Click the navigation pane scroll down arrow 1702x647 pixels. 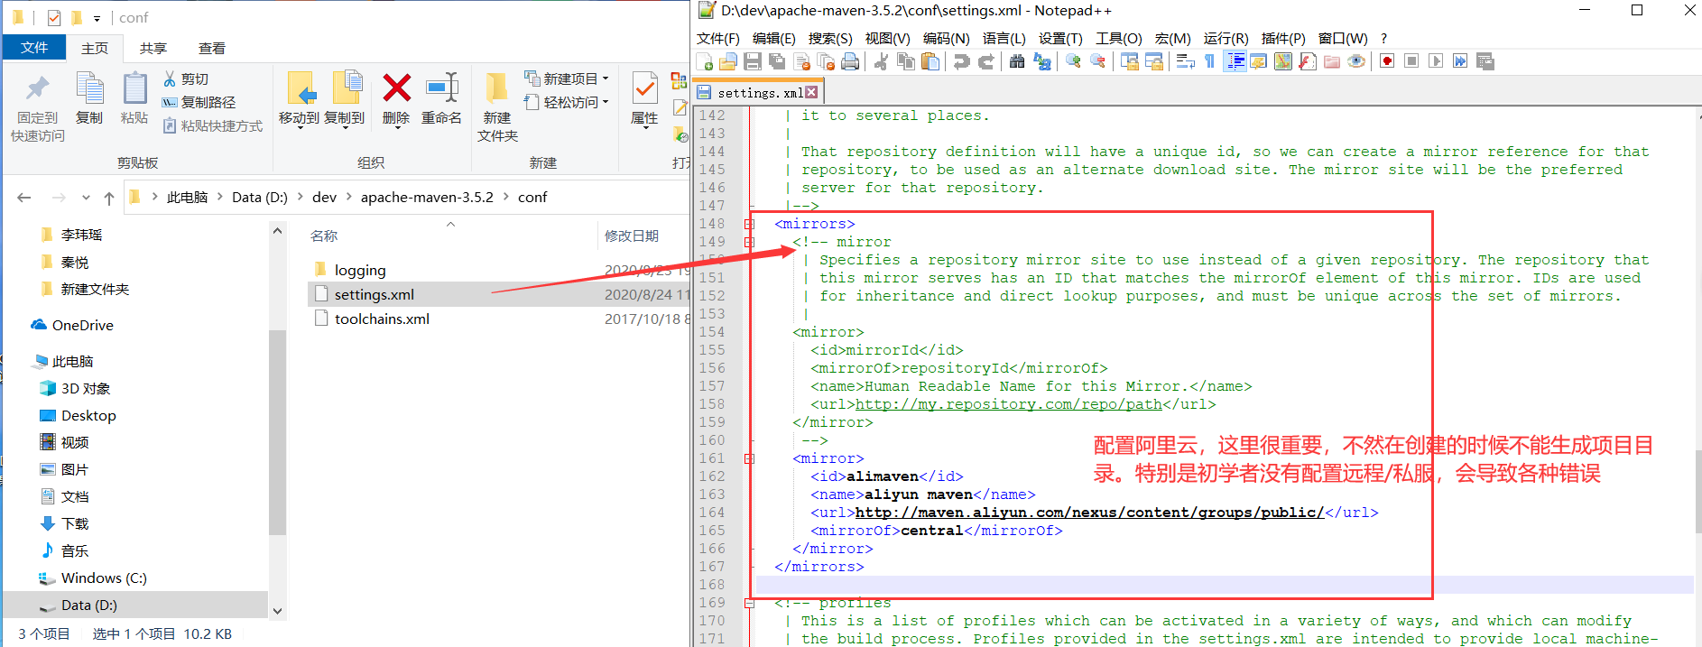[x=277, y=611]
